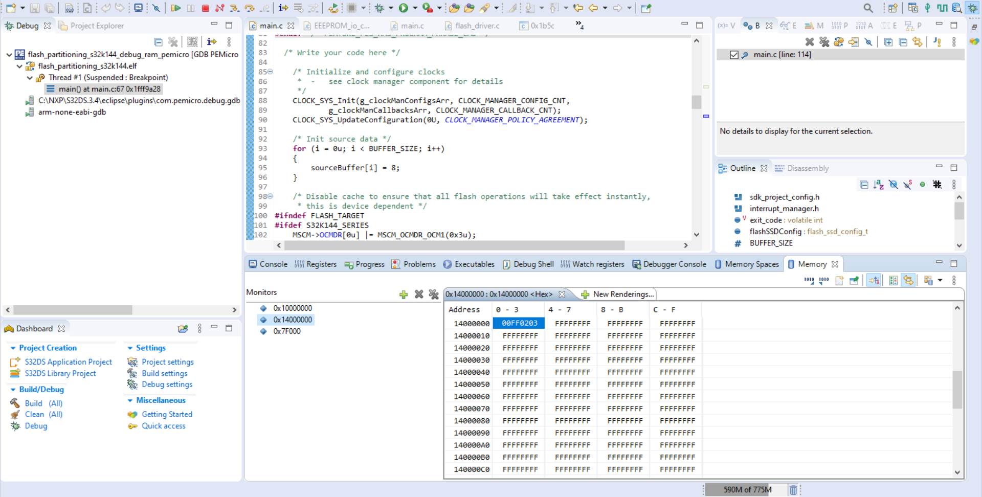
Task: Switch to the Disassembly tab
Action: tap(807, 168)
